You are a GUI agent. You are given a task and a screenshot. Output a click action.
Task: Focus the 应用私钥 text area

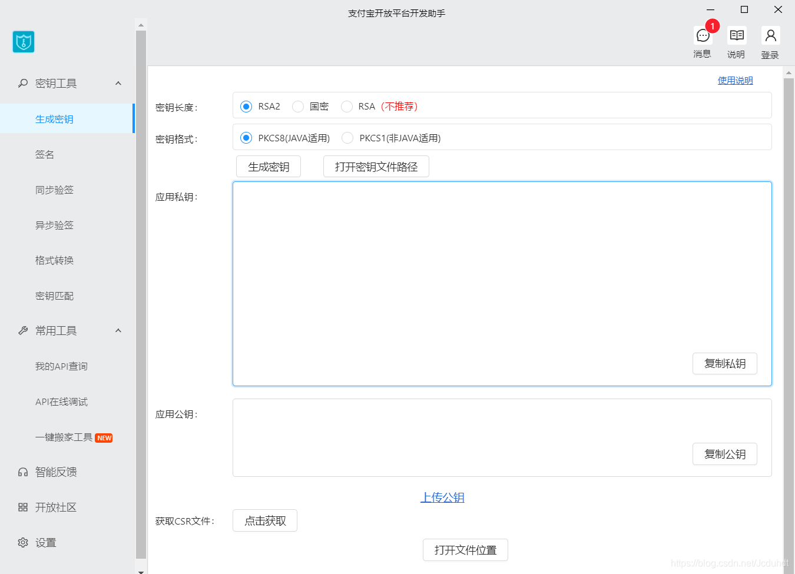(x=502, y=284)
